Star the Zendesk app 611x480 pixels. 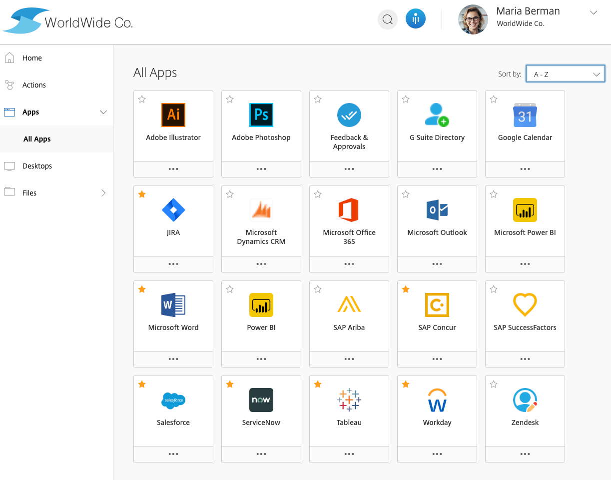494,384
